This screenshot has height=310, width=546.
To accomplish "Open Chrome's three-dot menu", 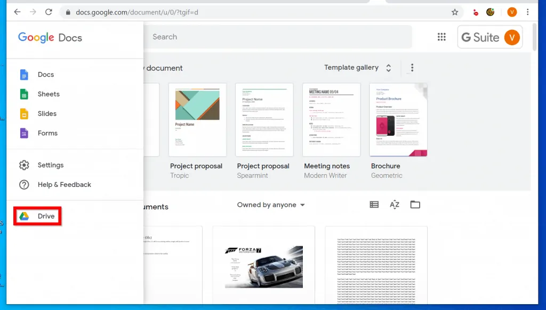I will point(528,12).
